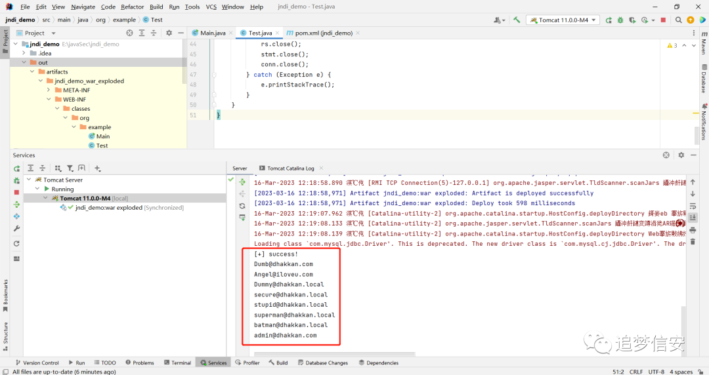Screen dimensions: 709x375
Task: Click the console horizontal scrollbar
Action: (335, 354)
